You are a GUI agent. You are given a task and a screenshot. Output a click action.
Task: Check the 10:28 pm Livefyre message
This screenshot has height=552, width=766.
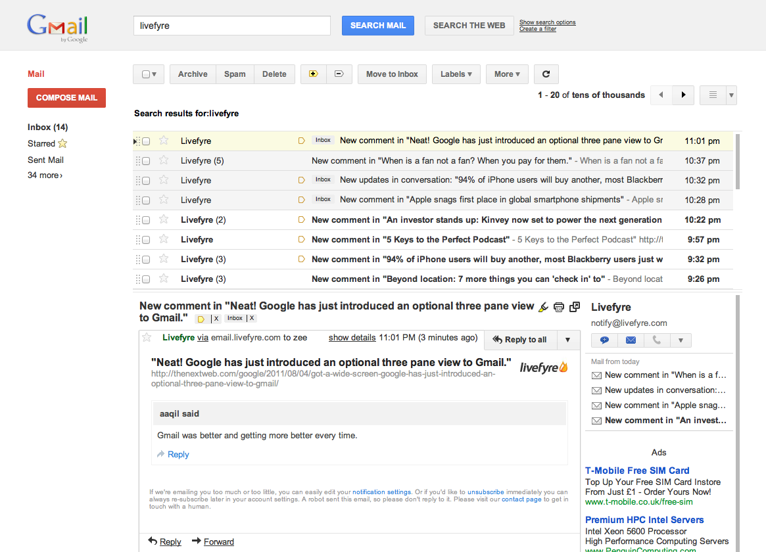click(145, 200)
